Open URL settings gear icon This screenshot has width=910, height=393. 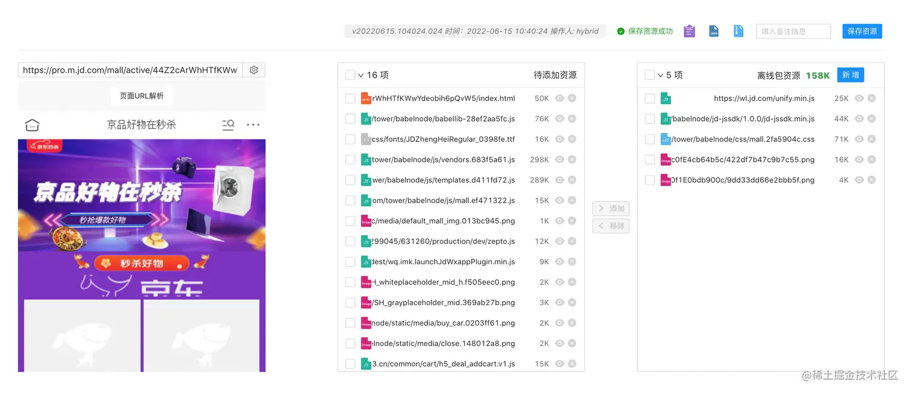pos(253,70)
